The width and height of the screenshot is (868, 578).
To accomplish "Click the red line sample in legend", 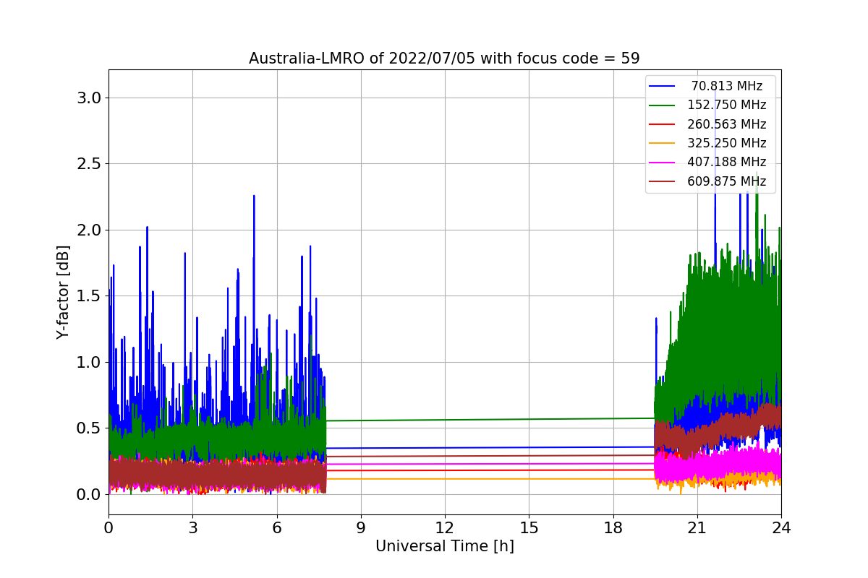I will point(663,124).
